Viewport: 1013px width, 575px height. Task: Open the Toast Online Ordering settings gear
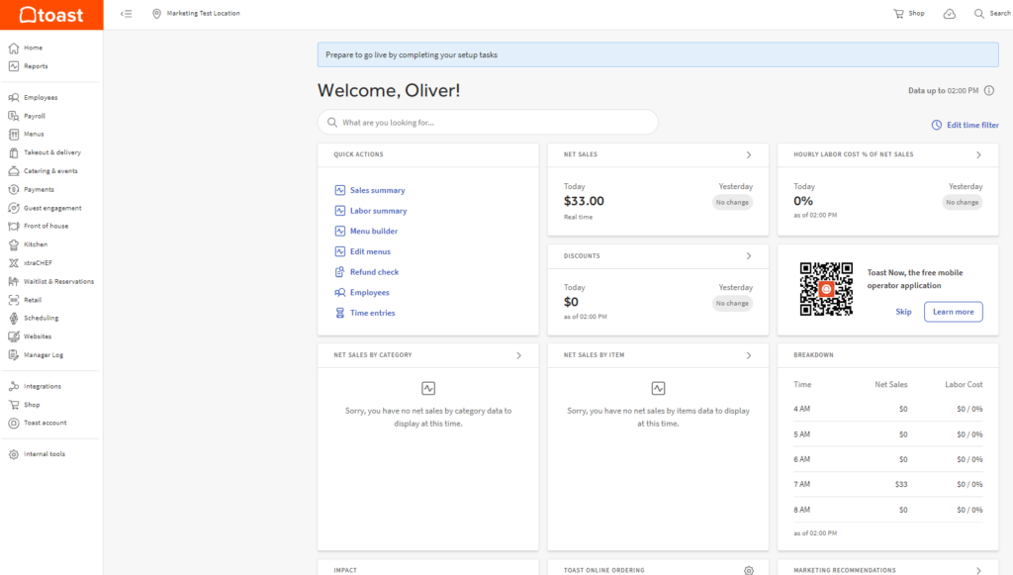click(x=749, y=570)
